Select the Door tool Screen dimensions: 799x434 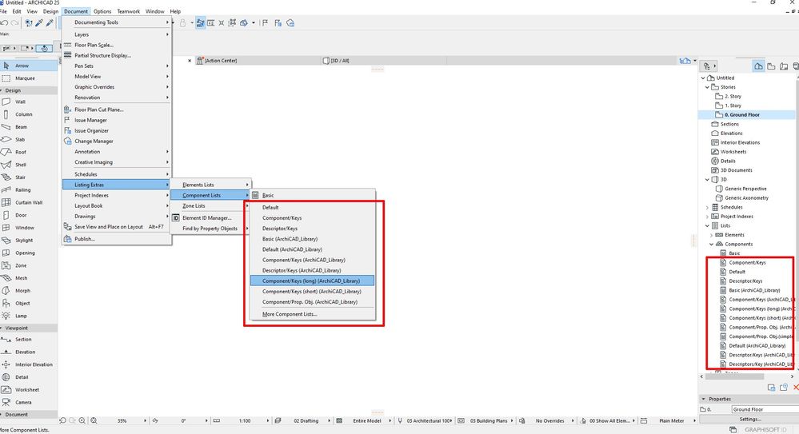tap(29, 215)
